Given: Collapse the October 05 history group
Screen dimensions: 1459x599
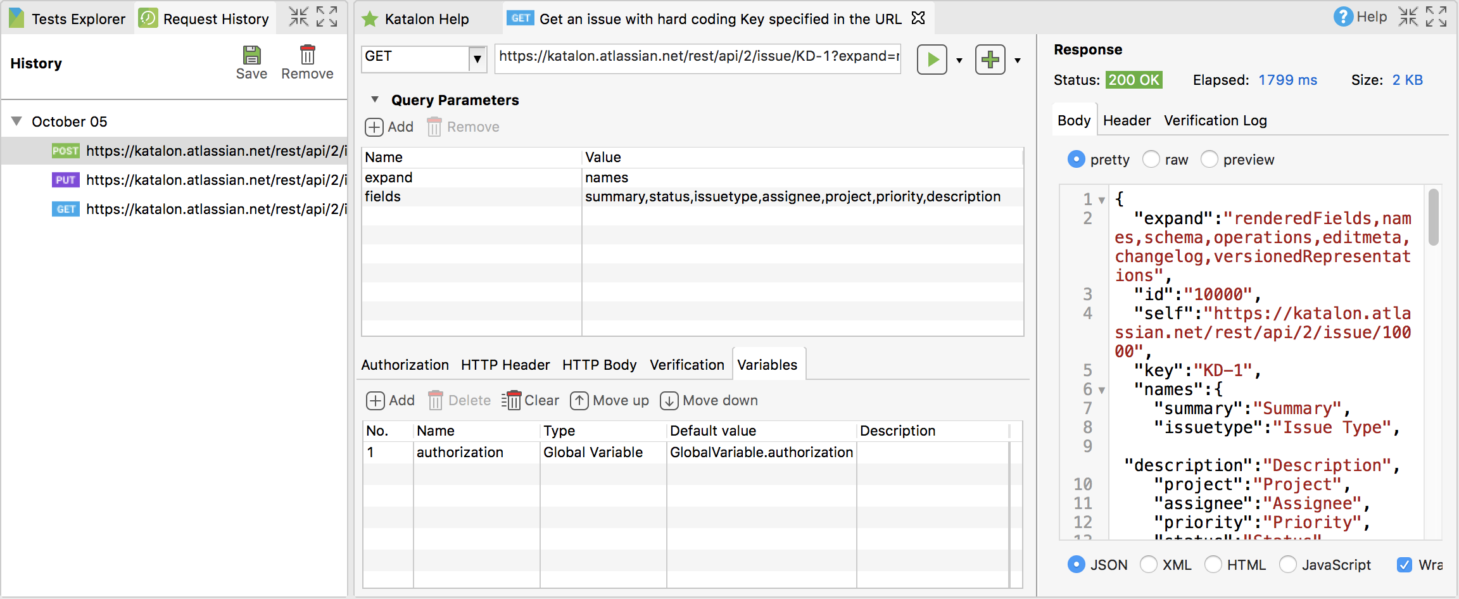Looking at the screenshot, I should 17,121.
